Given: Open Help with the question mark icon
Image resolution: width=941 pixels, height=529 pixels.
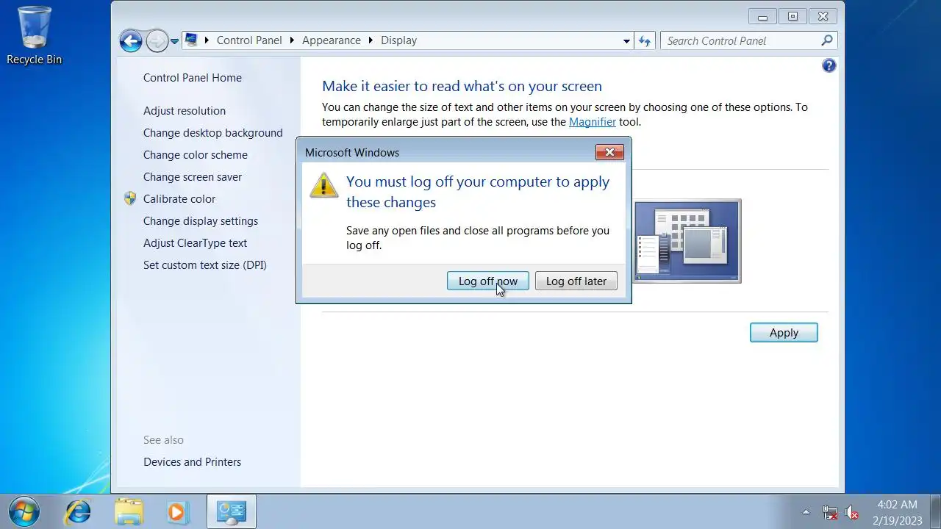Looking at the screenshot, I should pos(829,65).
